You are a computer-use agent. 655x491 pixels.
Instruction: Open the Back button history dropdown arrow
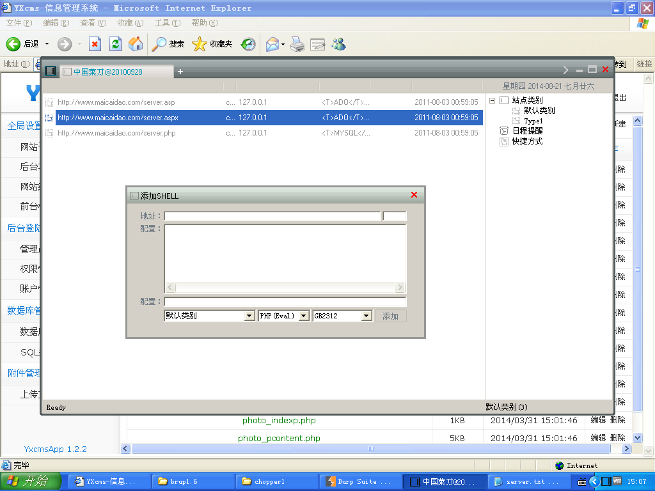[x=47, y=44]
